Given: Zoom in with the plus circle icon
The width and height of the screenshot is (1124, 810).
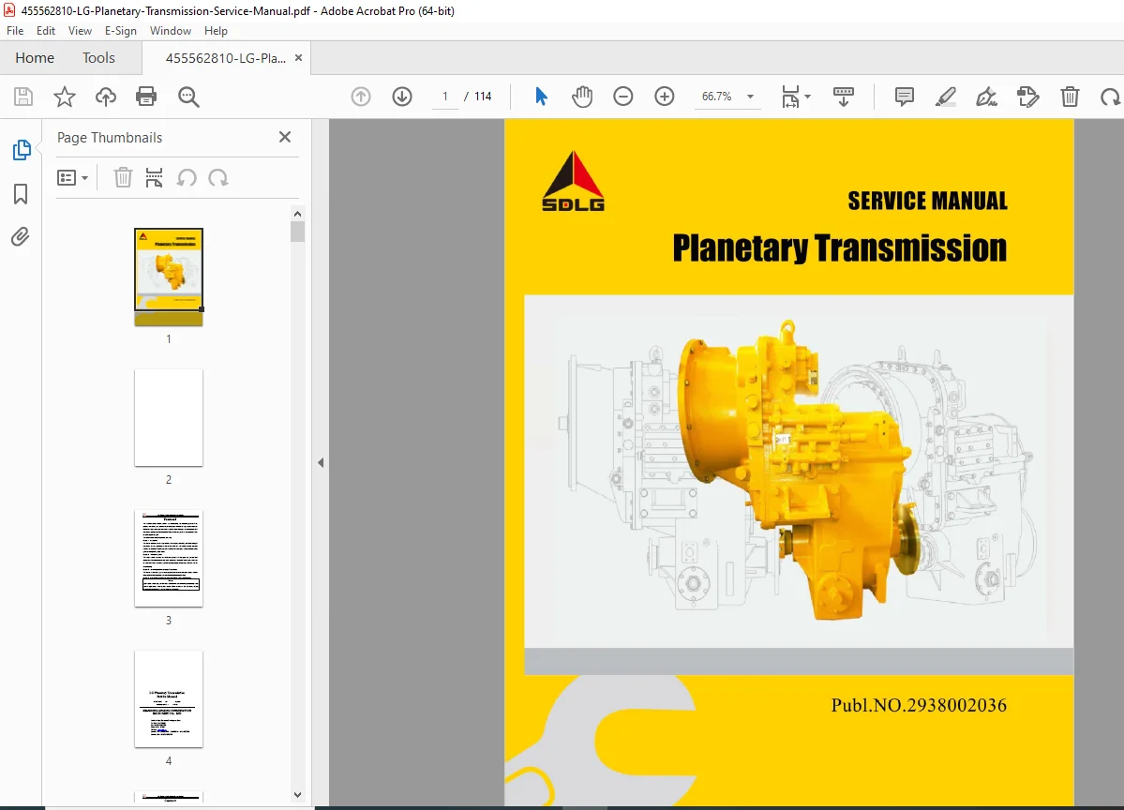Looking at the screenshot, I should (665, 96).
